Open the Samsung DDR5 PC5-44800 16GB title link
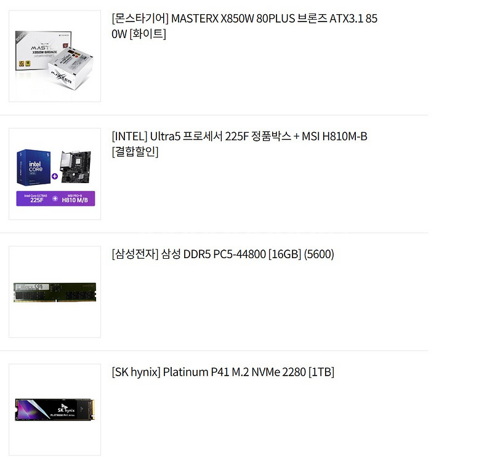 223,254
